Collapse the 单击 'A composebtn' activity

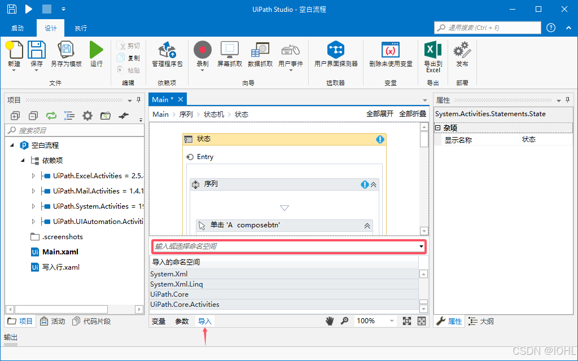[x=367, y=226]
